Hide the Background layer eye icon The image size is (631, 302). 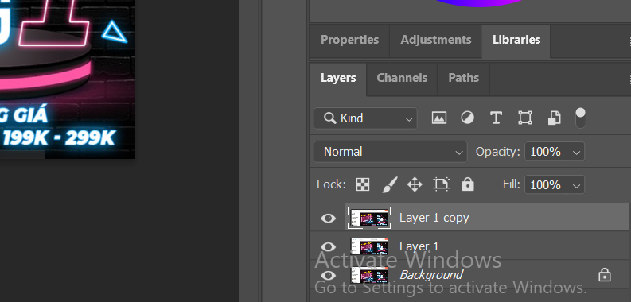pyautogui.click(x=328, y=276)
